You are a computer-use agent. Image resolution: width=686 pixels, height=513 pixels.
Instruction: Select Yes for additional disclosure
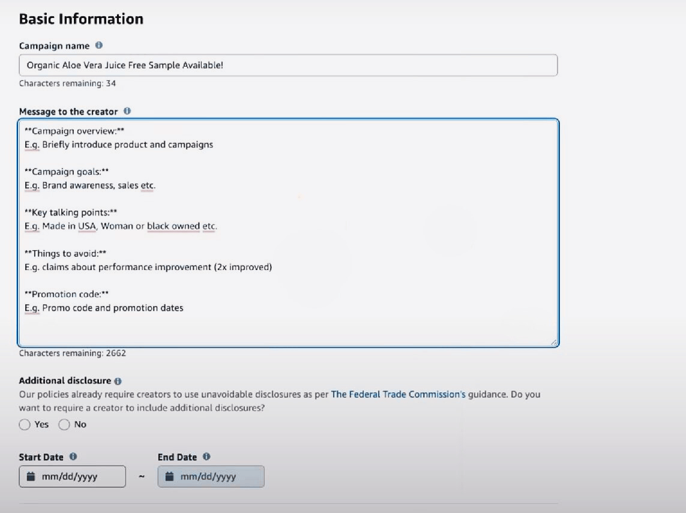25,424
